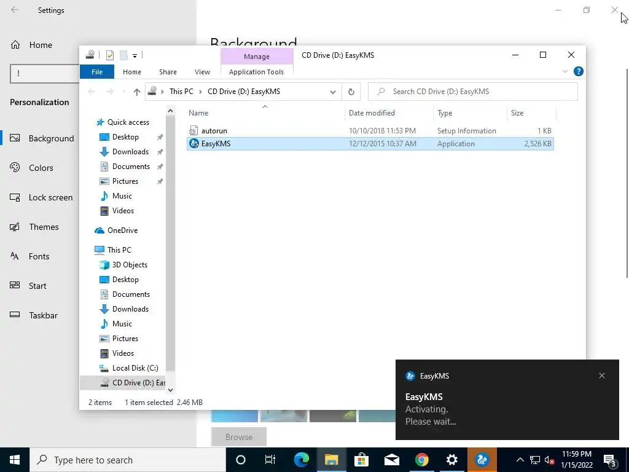Click the Search CD Drive input box

pyautogui.click(x=473, y=92)
